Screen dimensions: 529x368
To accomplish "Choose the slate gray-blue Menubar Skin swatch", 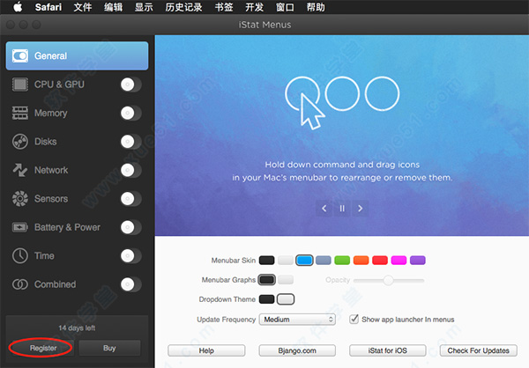I will [324, 261].
